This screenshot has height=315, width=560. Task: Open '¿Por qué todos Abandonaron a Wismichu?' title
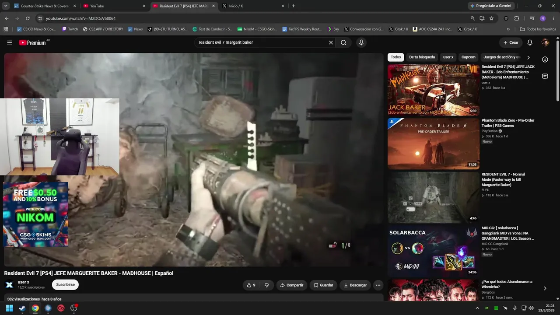pyautogui.click(x=507, y=284)
